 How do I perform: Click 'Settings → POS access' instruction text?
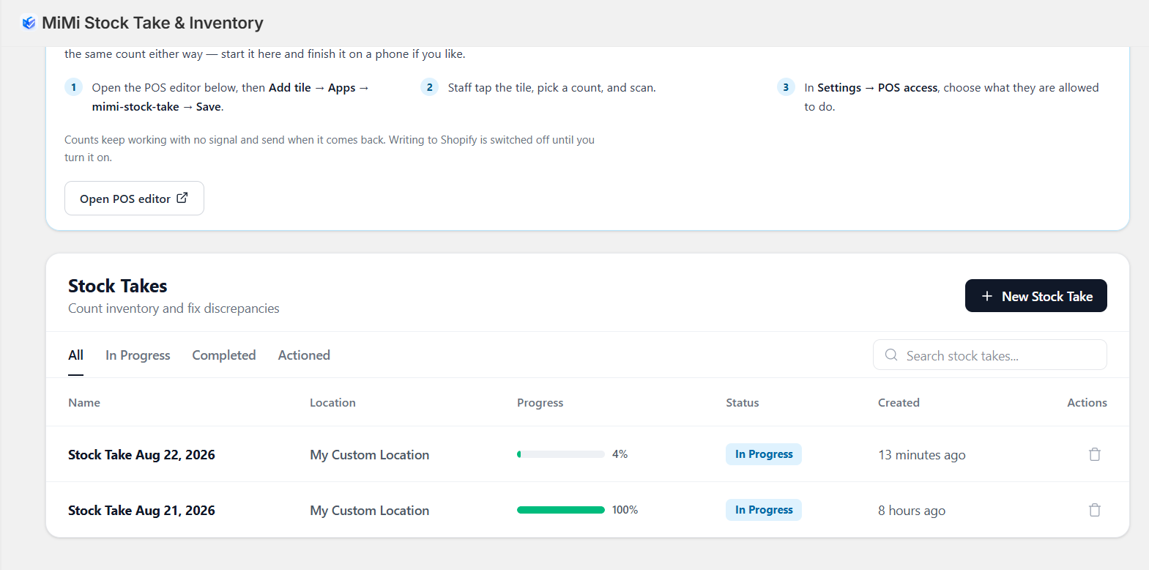(x=877, y=88)
